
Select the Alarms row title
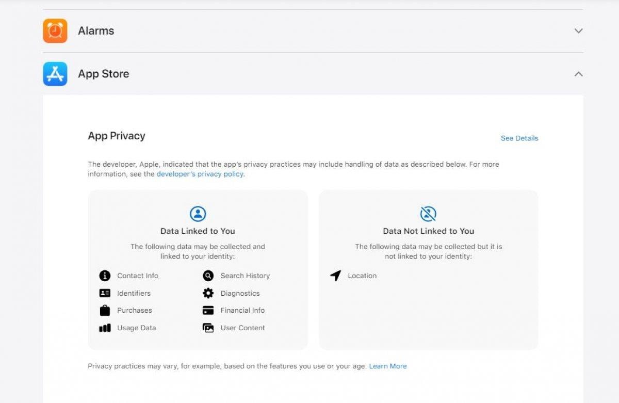[x=96, y=31]
